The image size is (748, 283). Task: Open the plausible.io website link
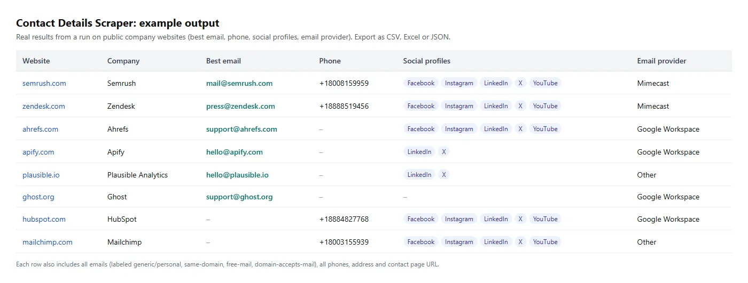[41, 175]
